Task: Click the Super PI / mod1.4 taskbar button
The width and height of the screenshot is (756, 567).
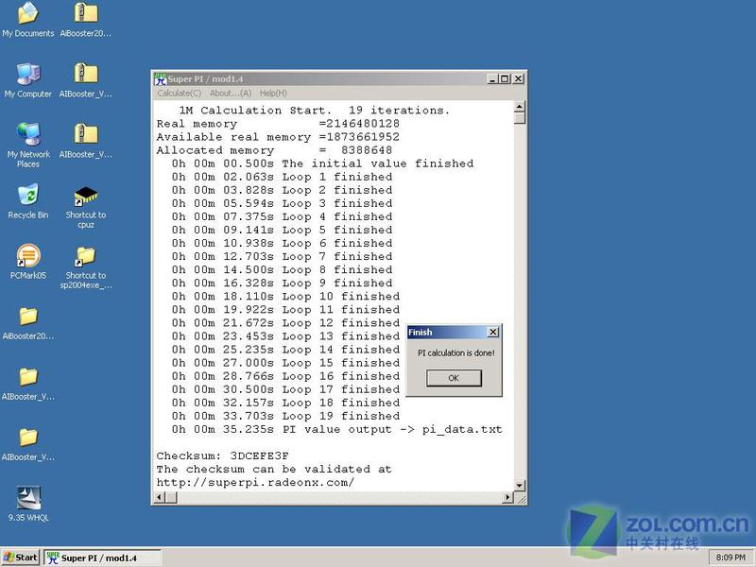Action: (102, 558)
